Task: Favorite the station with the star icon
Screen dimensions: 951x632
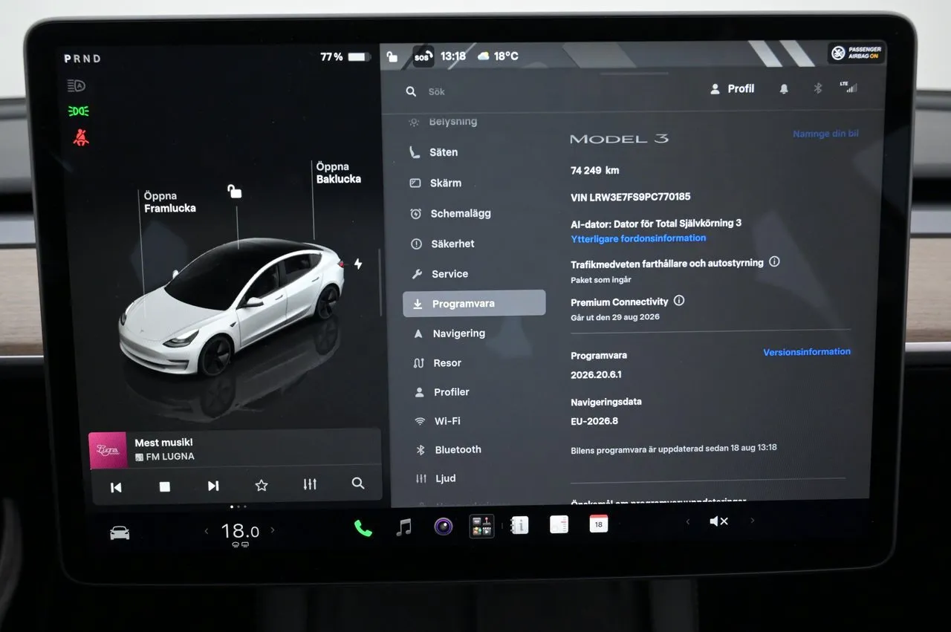Action: [x=262, y=485]
